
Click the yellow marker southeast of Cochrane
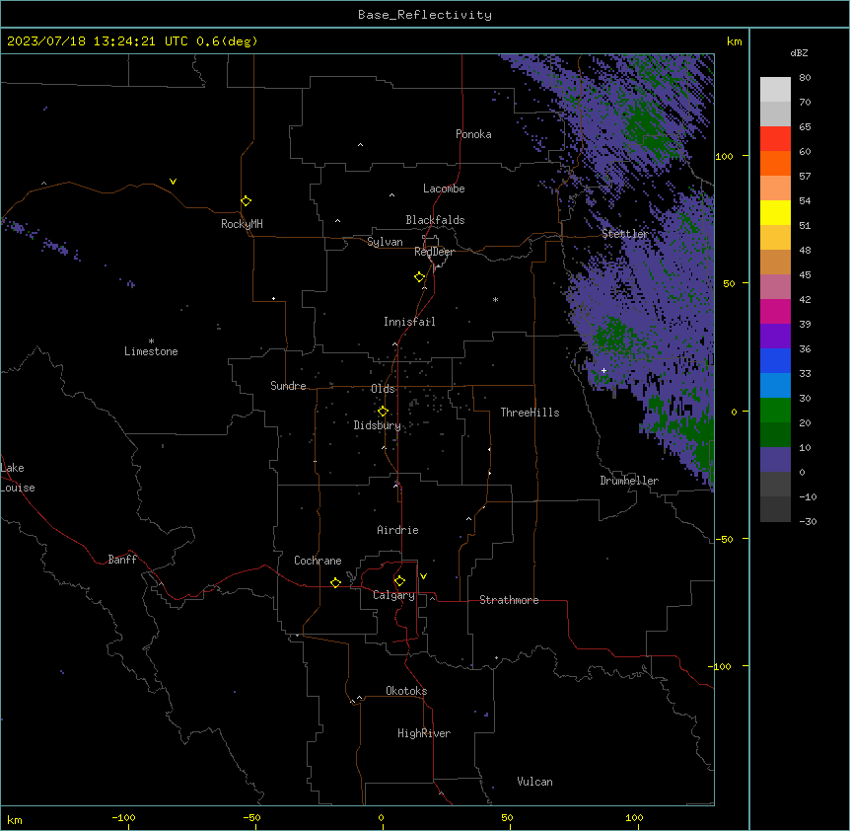tap(335, 582)
